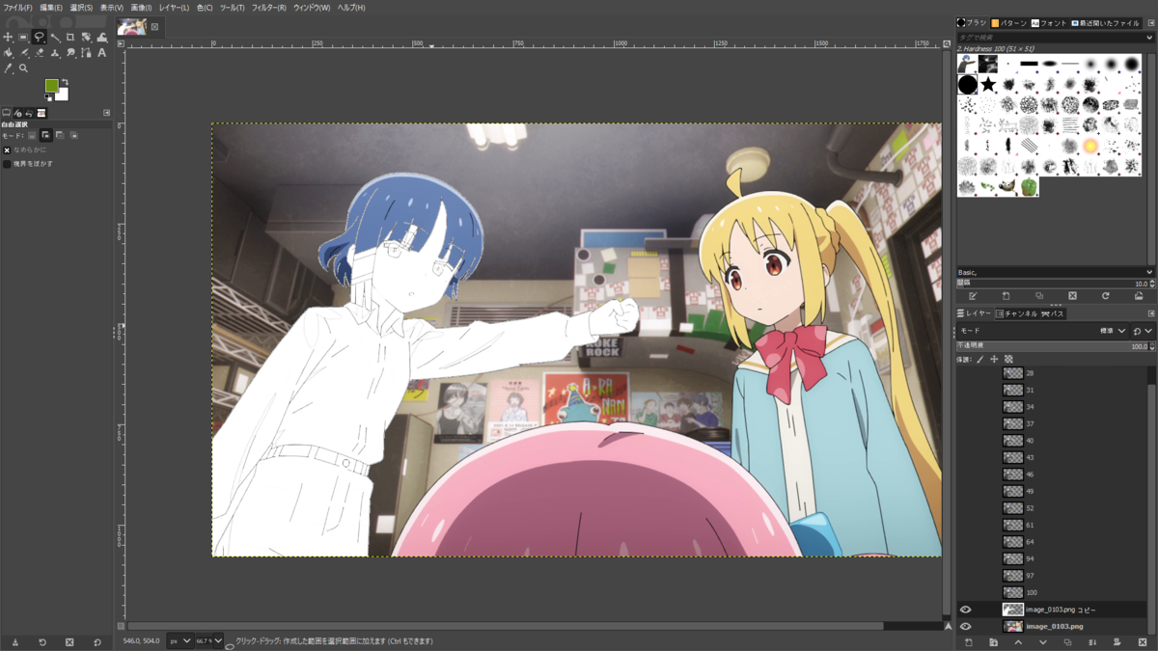
Task: Select the Eraser tool
Action: 40,53
